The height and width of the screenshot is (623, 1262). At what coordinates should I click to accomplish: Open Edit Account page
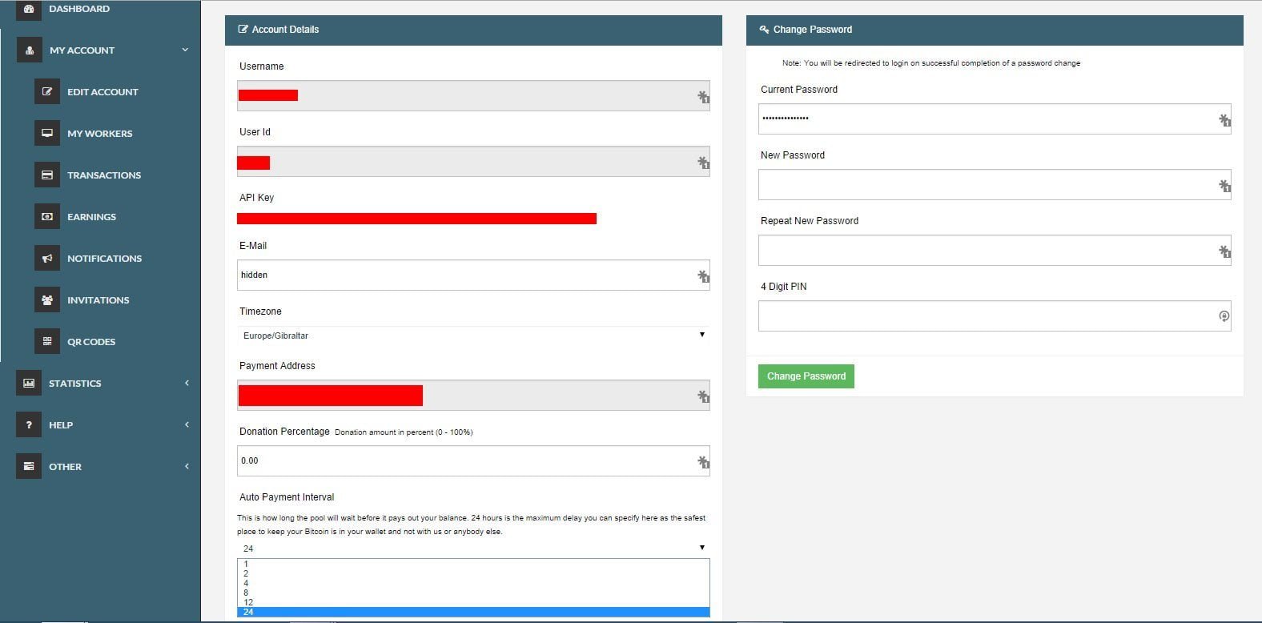(x=102, y=92)
